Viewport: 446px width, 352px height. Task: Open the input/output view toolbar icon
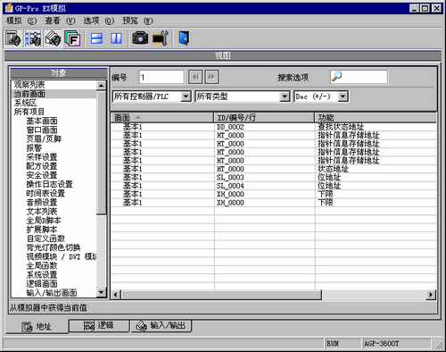[53, 38]
